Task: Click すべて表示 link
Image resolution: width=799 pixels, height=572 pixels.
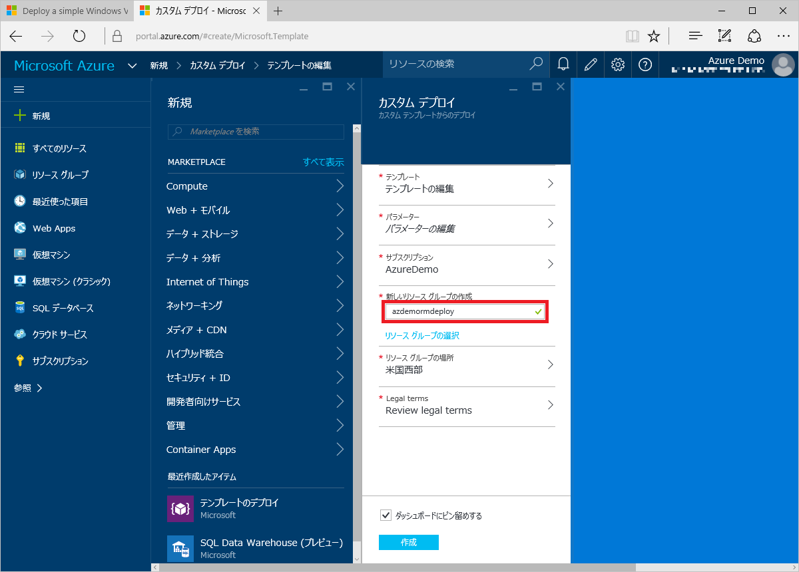Action: coord(324,162)
